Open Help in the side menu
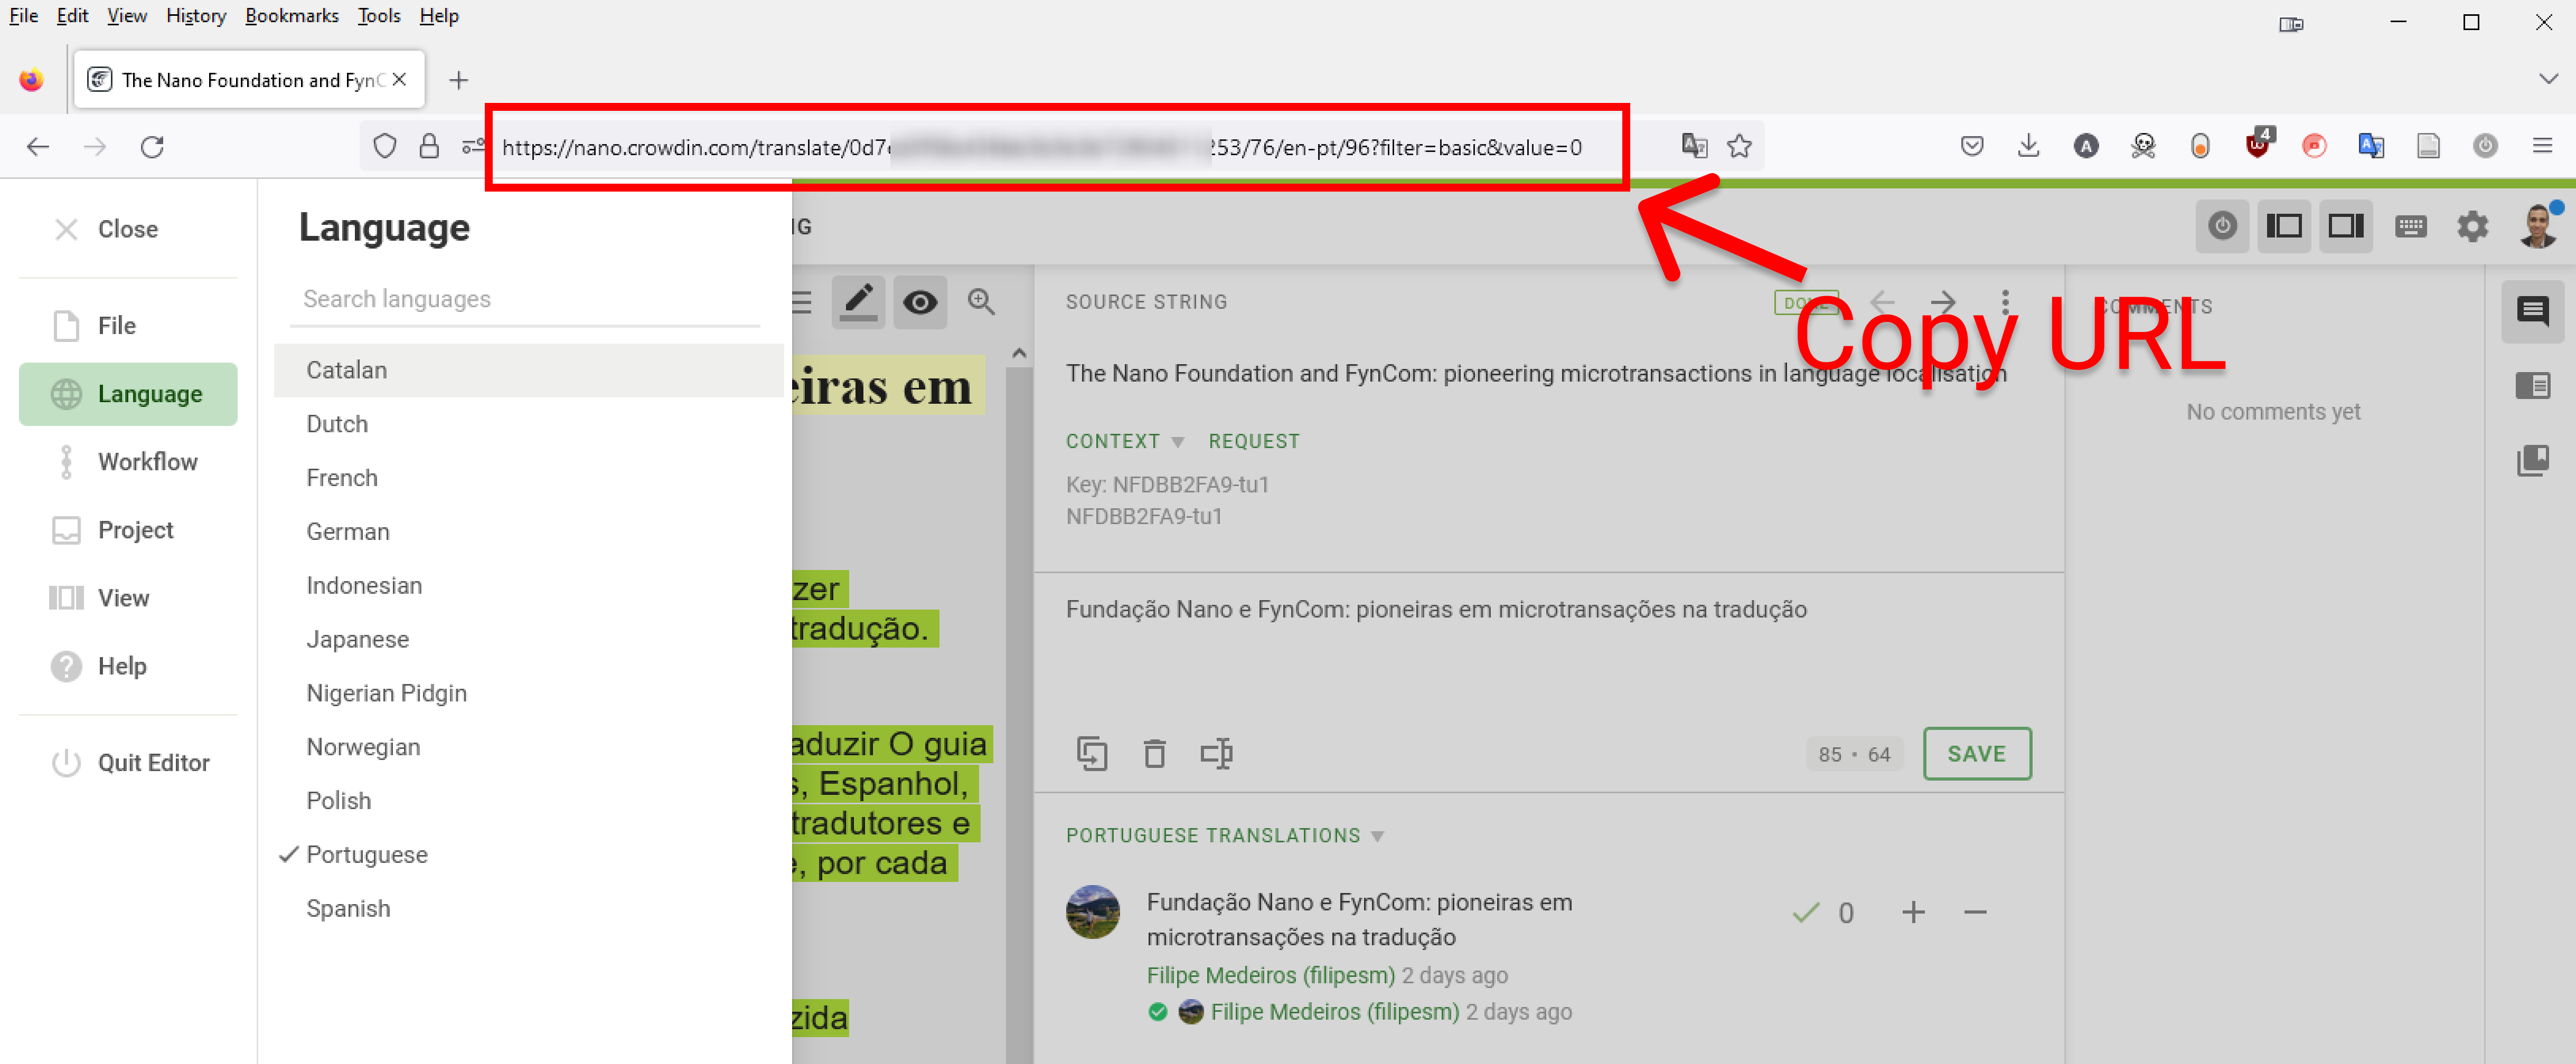The image size is (2576, 1064). click(128, 666)
